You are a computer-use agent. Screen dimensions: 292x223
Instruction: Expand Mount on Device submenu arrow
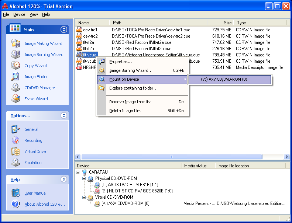coord(185,79)
